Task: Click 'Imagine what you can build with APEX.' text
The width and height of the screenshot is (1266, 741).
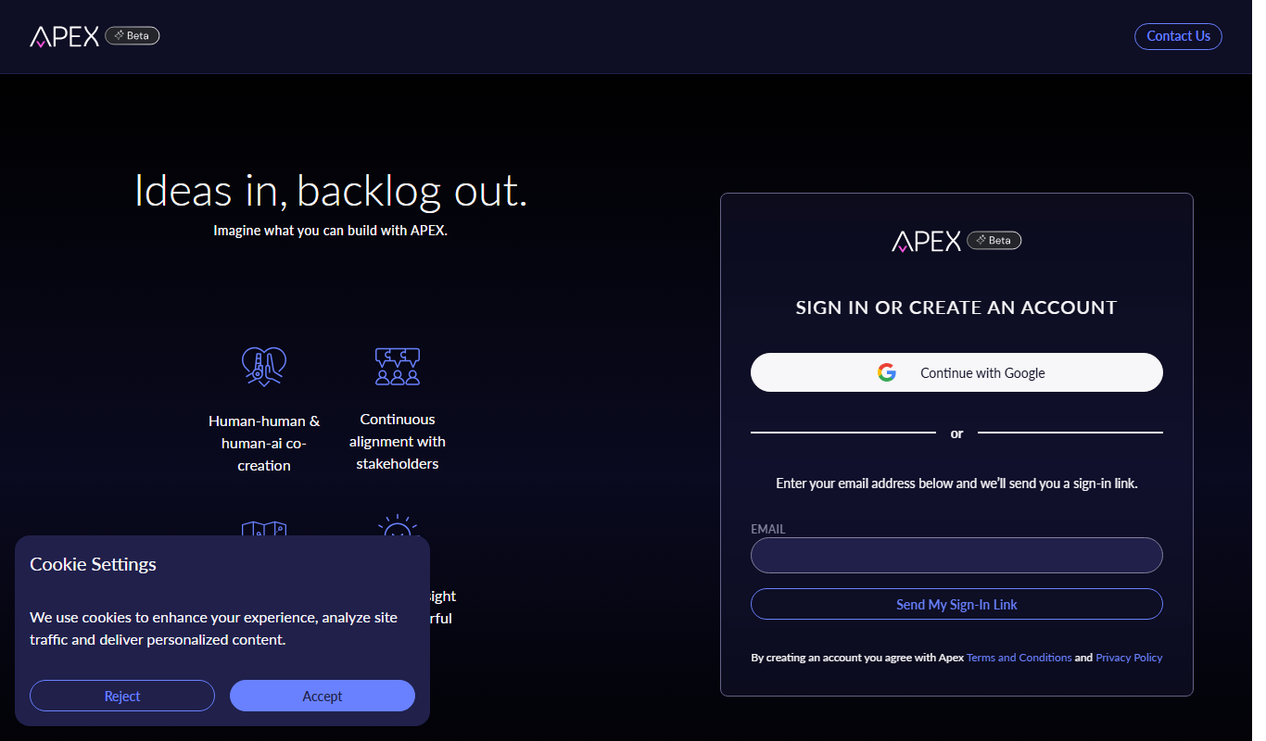Action: point(331,230)
